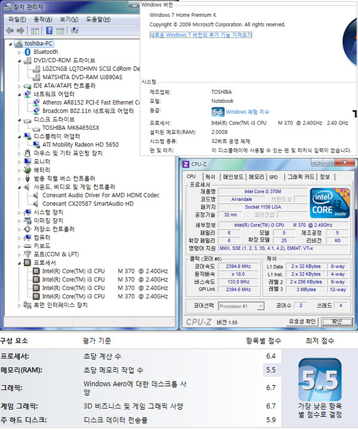Click the 포트(COM & LPT) category icon

pos(27,254)
